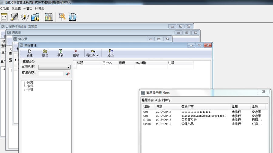Click the search icon beside 查询内容 field

coord(68,73)
